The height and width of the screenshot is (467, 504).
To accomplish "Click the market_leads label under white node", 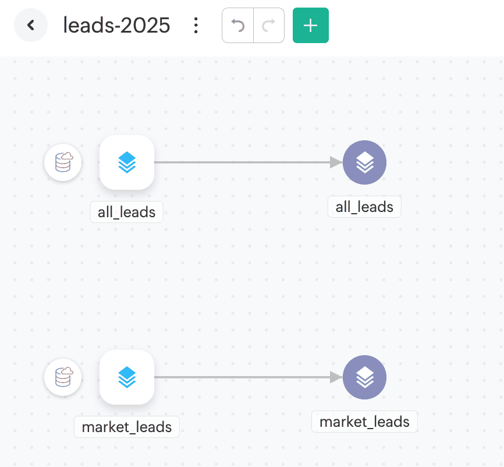I will pos(127,427).
